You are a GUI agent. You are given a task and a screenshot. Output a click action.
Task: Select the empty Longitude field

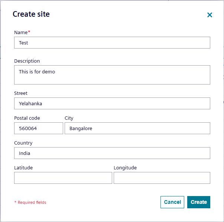(162, 178)
